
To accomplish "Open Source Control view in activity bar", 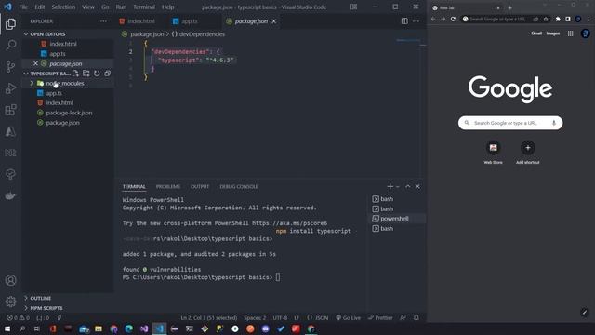I will click(x=10, y=67).
